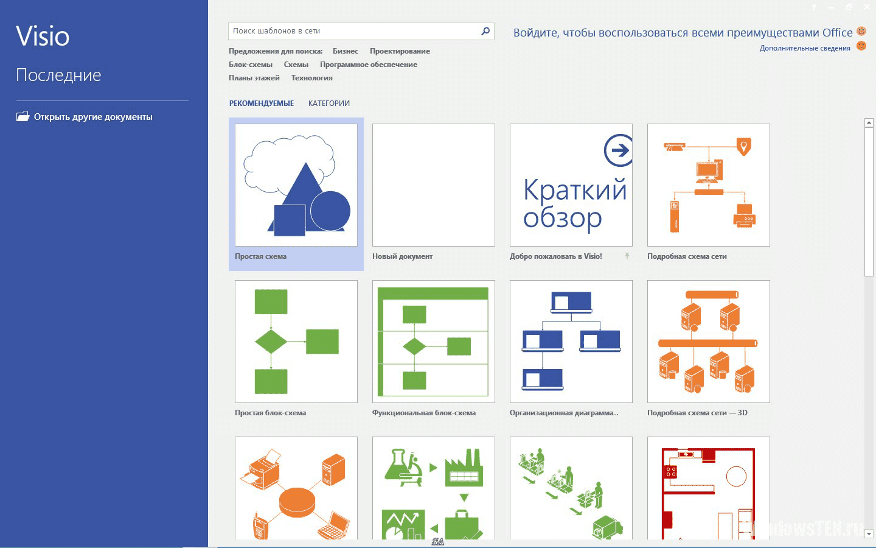Image resolution: width=876 pixels, height=548 pixels.
Task: Click the smiley feedback icon
Action: pyautogui.click(x=861, y=31)
